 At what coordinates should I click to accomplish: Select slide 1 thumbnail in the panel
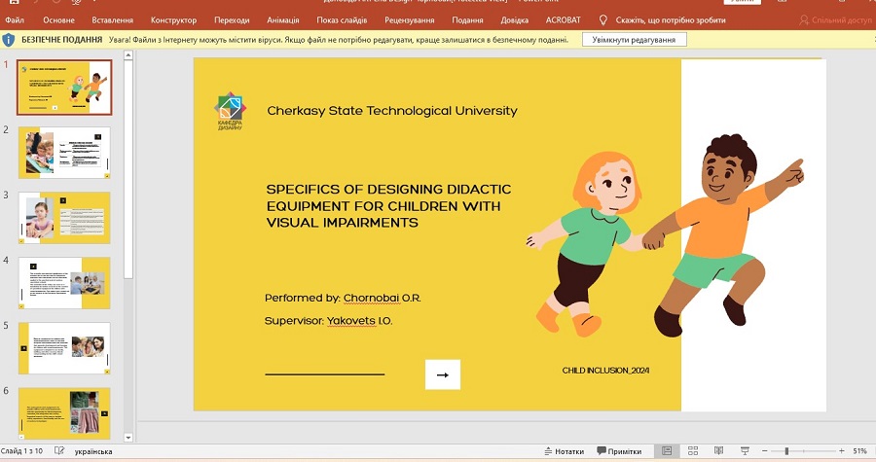tap(64, 88)
